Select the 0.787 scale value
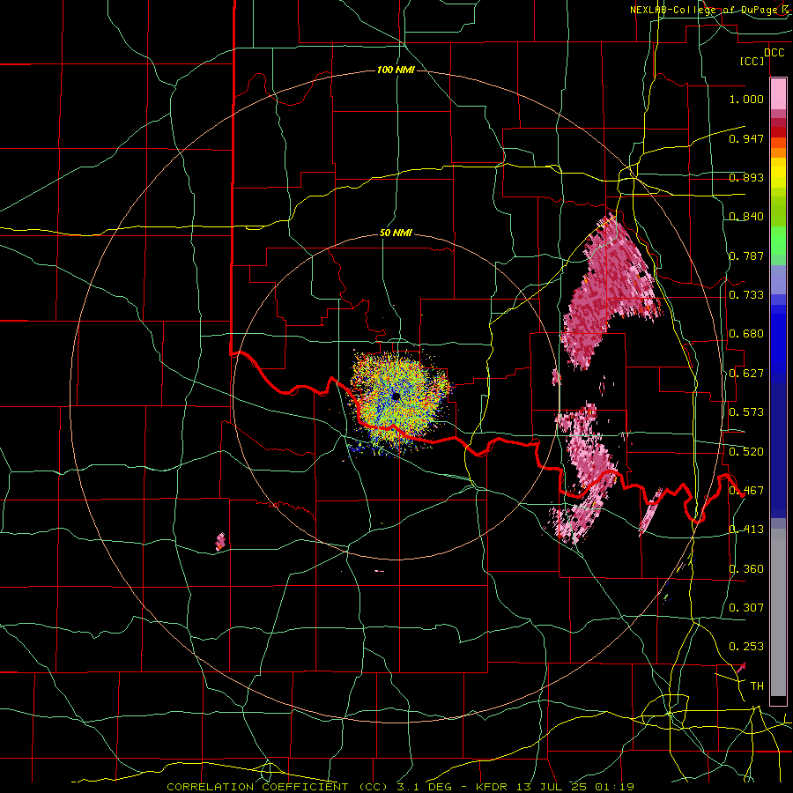Viewport: 793px width, 793px height. point(746,256)
